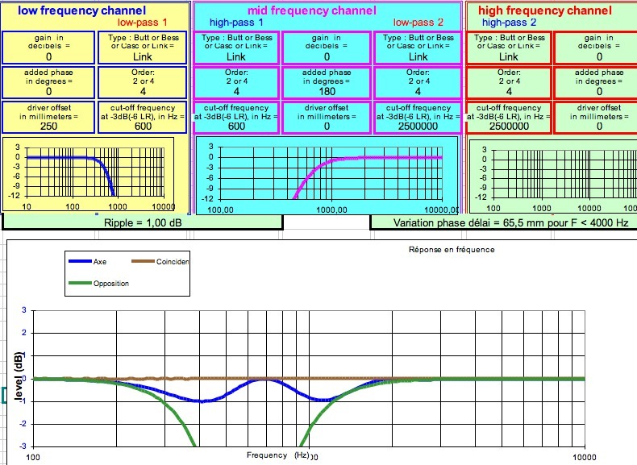Click the brown 'Coinciden' legend entry
The width and height of the screenshot is (637, 465).
(160, 262)
